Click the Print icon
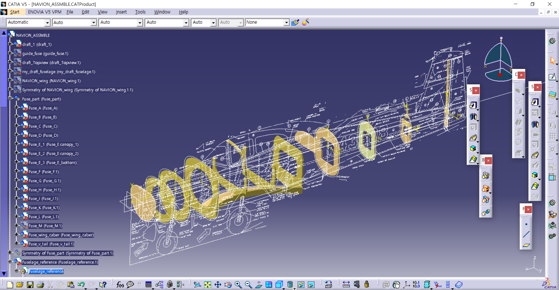Viewport: 559px width, 290px height. point(40,285)
